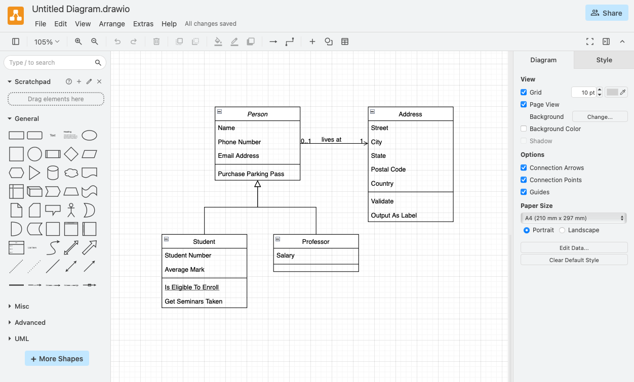The width and height of the screenshot is (634, 382).
Task: Click the Clear Default Style button
Action: tap(574, 260)
